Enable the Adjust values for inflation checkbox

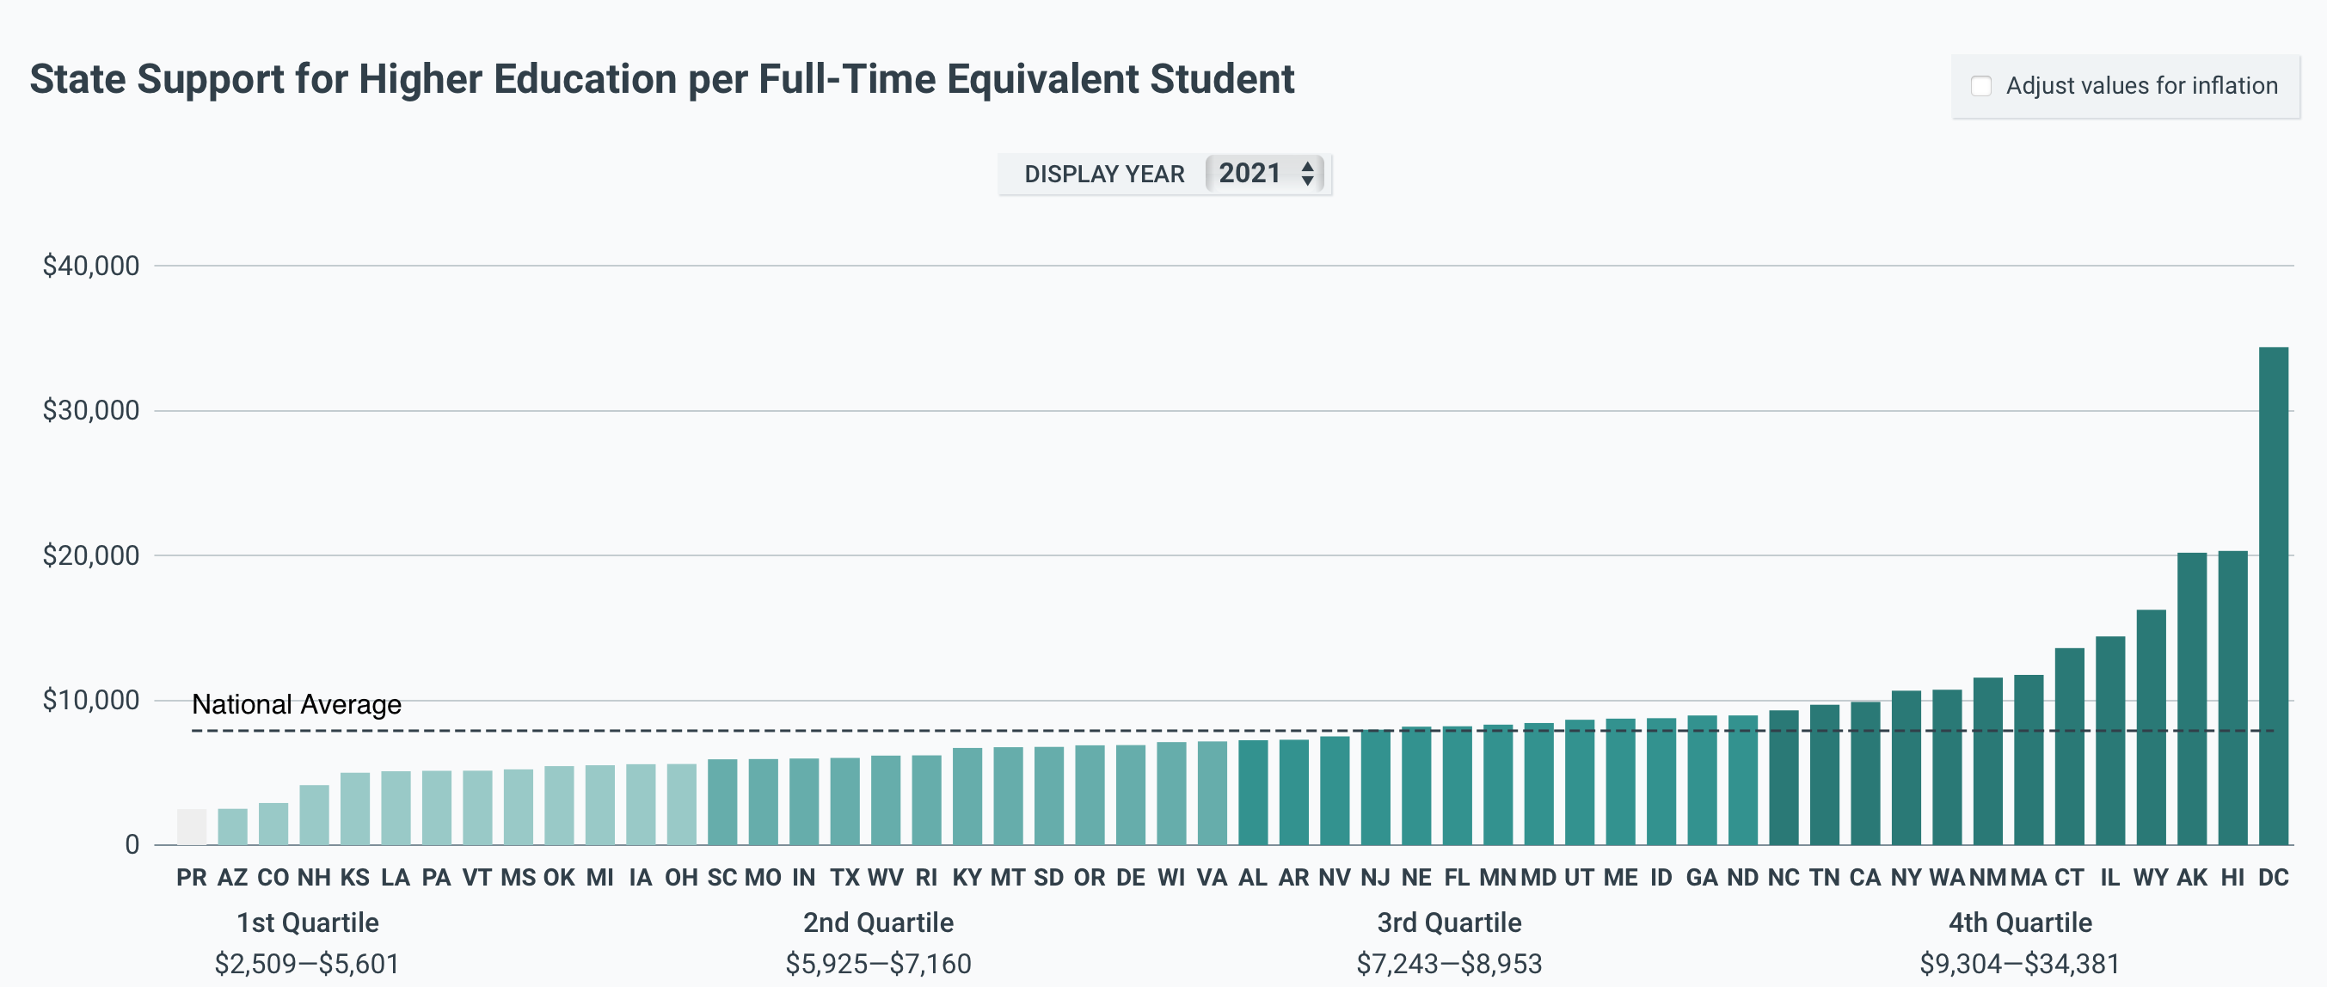(1980, 86)
